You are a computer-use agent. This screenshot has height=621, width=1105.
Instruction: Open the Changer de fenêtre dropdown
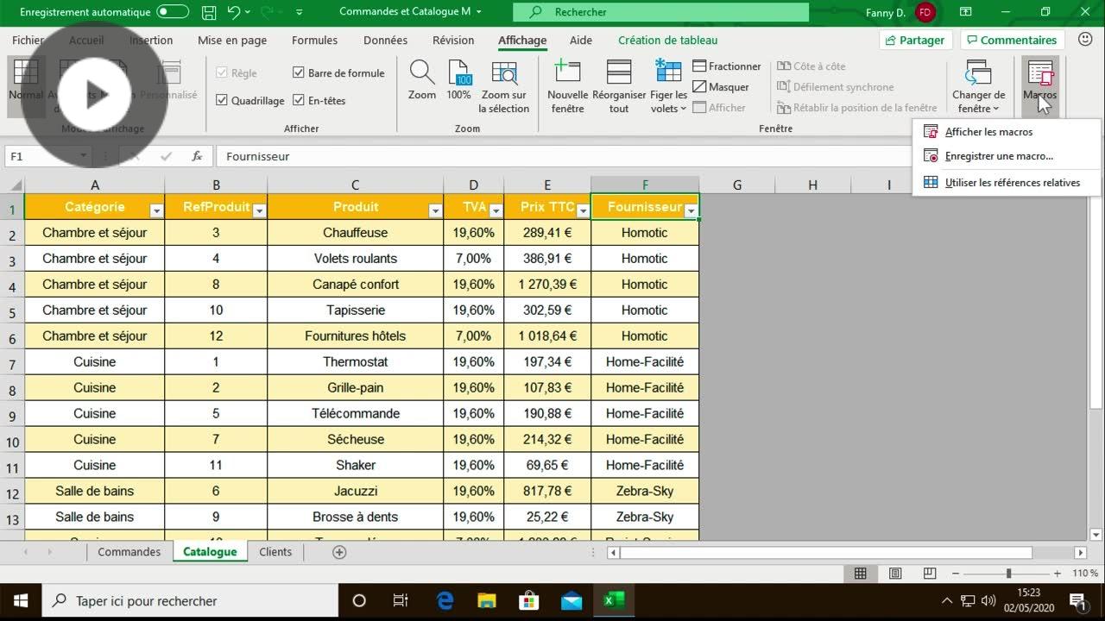(x=979, y=86)
